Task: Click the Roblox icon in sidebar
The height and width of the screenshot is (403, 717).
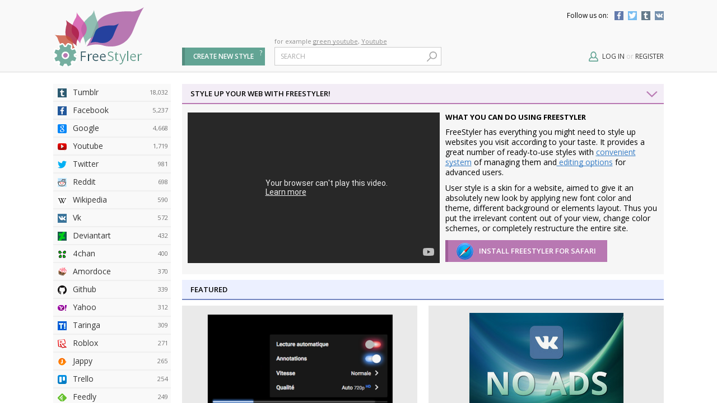Action: 62,344
